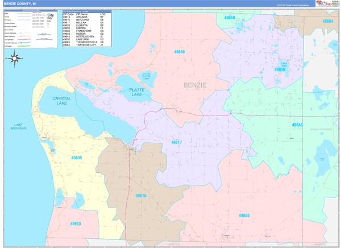Click the compass rose icon
The height and width of the screenshot is (248, 341).
pyautogui.click(x=15, y=57)
